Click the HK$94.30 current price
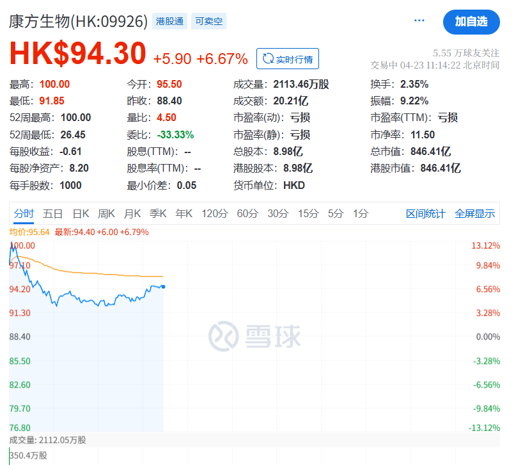This screenshot has width=516, height=465. [77, 53]
